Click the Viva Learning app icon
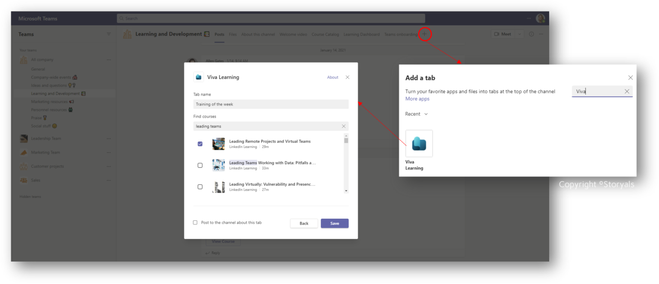659x284 pixels. [x=419, y=143]
